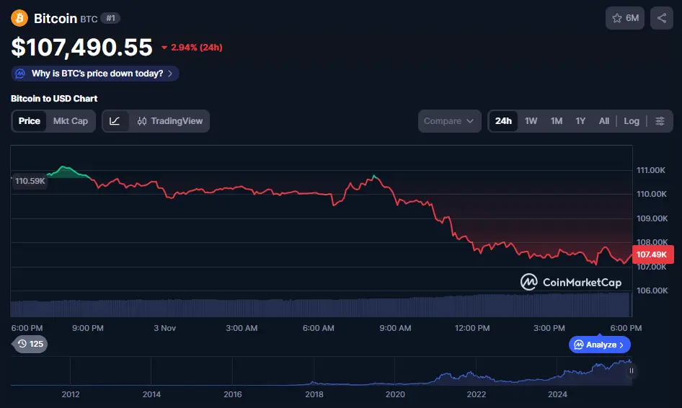The width and height of the screenshot is (682, 408).
Task: Switch to the Mkt Cap tab
Action: tap(71, 121)
